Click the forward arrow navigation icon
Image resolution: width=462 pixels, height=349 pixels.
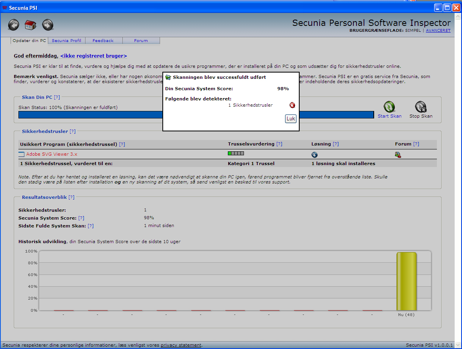[x=47, y=25]
